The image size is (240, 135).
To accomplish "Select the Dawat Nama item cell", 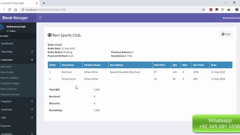I will (69, 79).
